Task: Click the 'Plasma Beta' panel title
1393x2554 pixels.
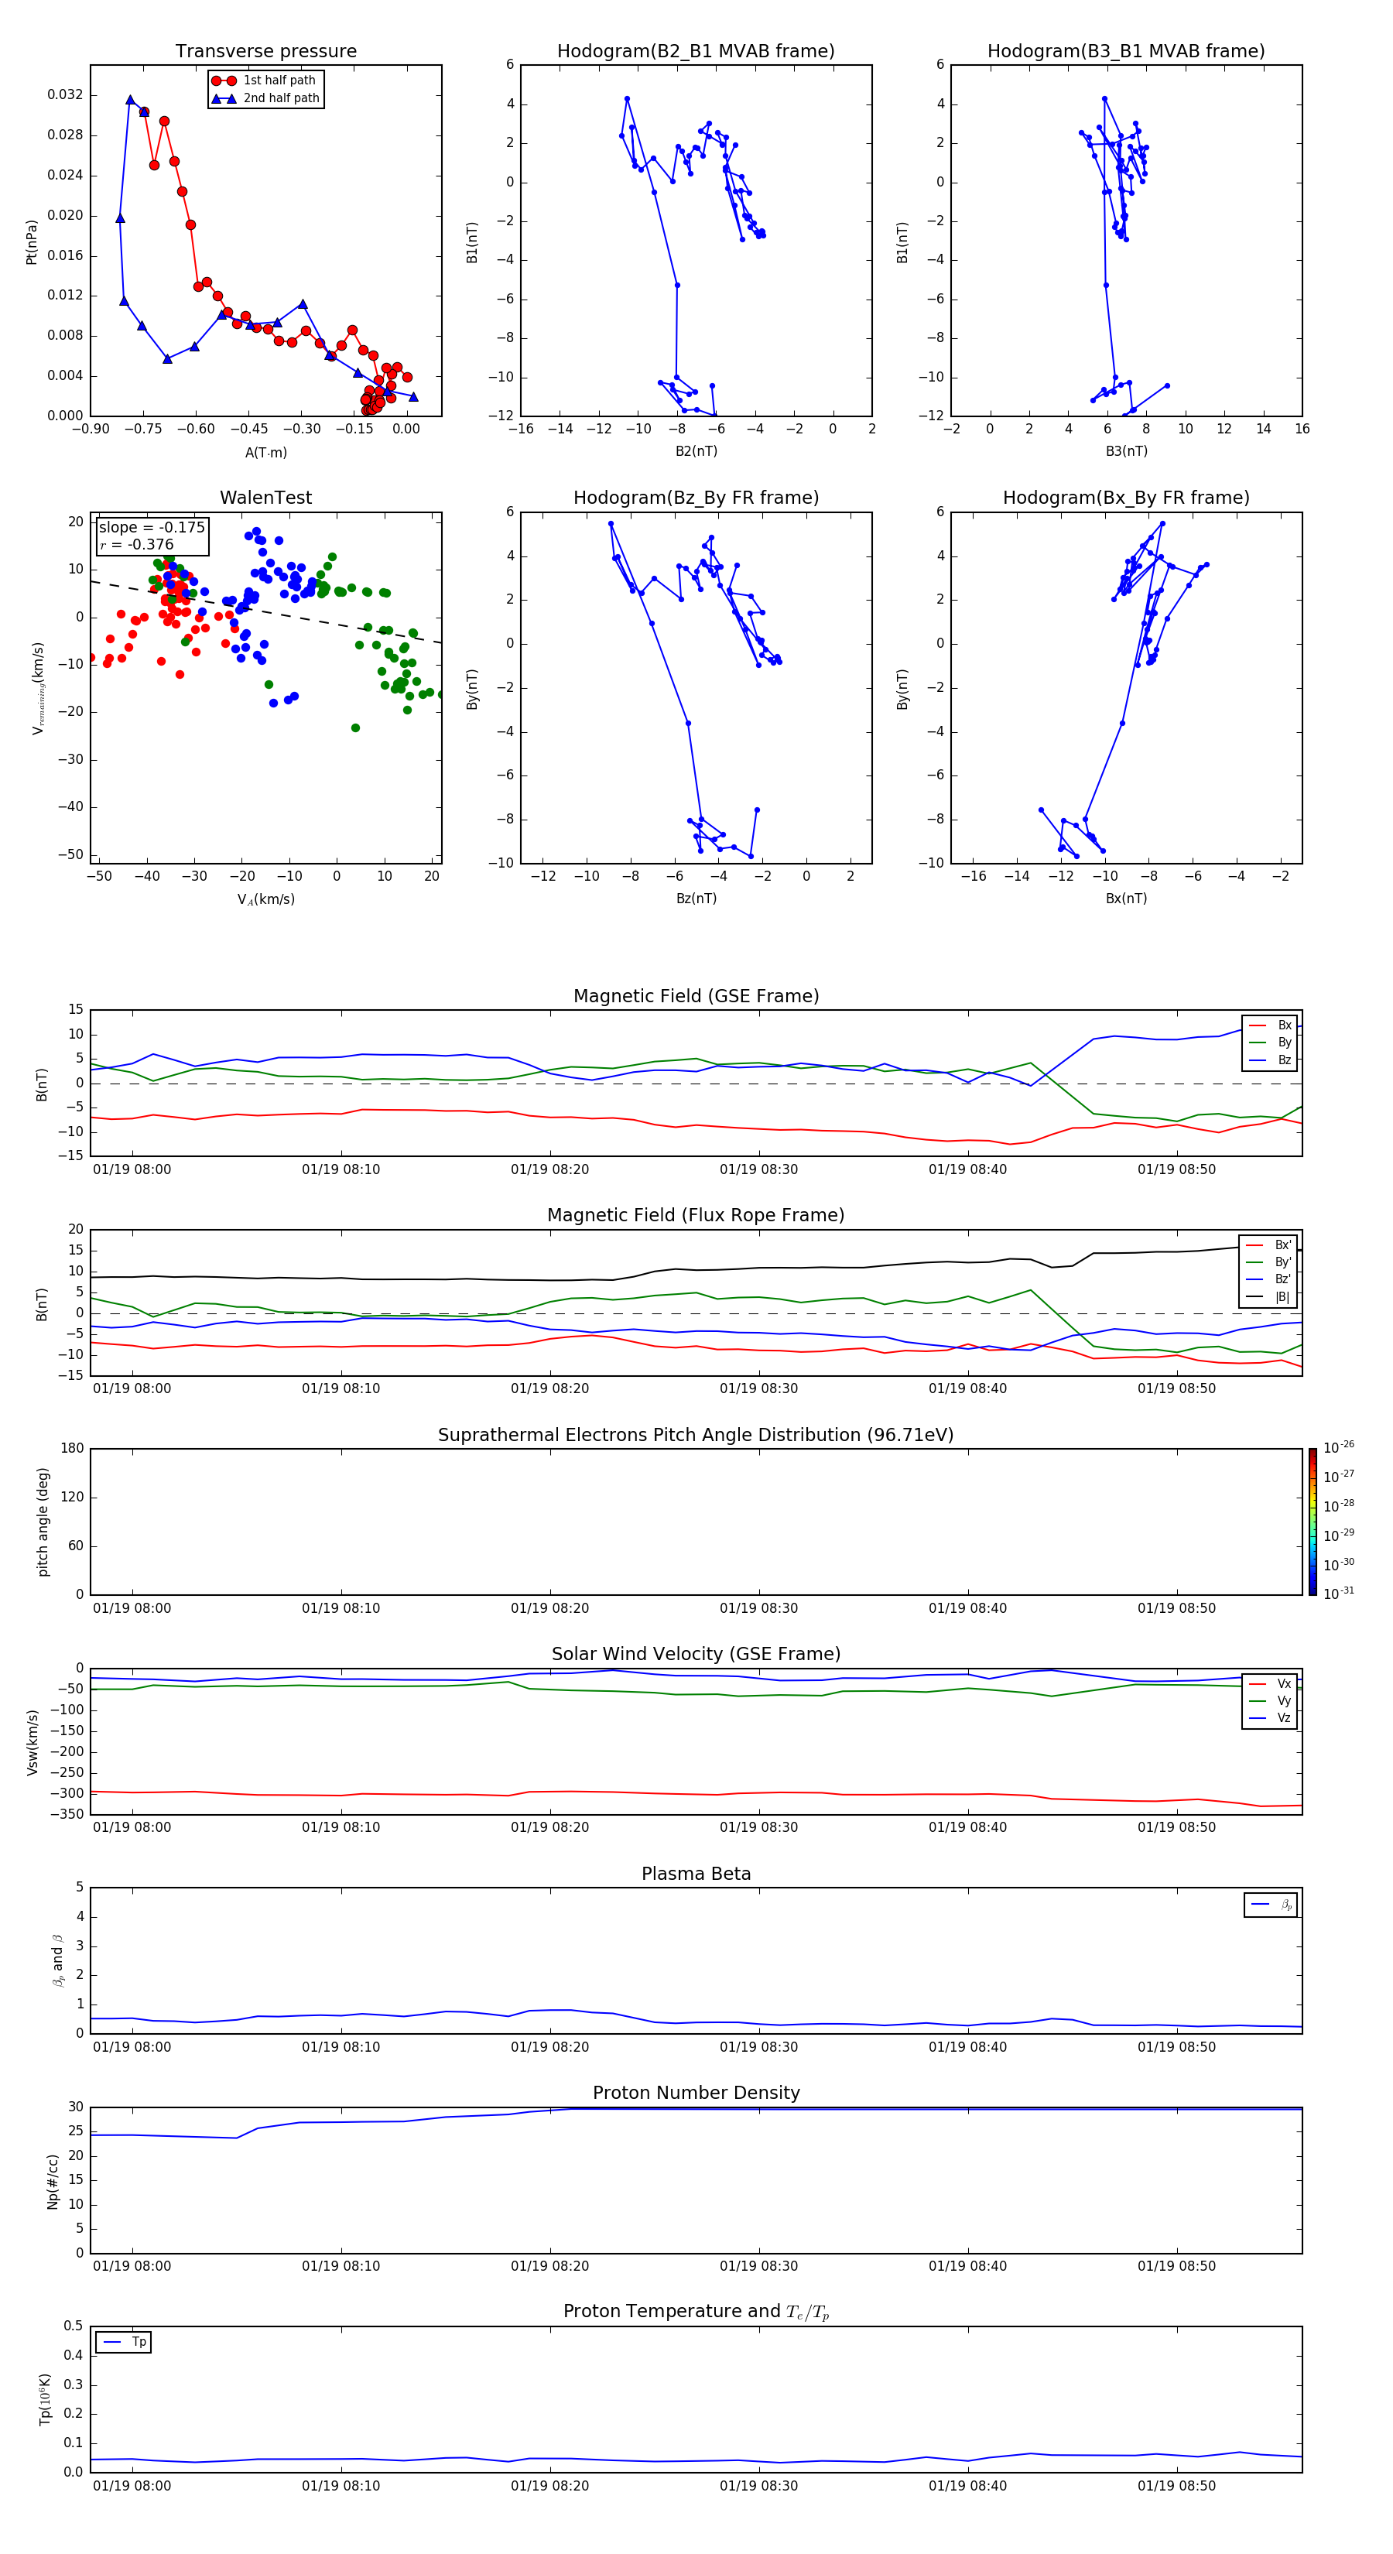Action: (x=696, y=1874)
